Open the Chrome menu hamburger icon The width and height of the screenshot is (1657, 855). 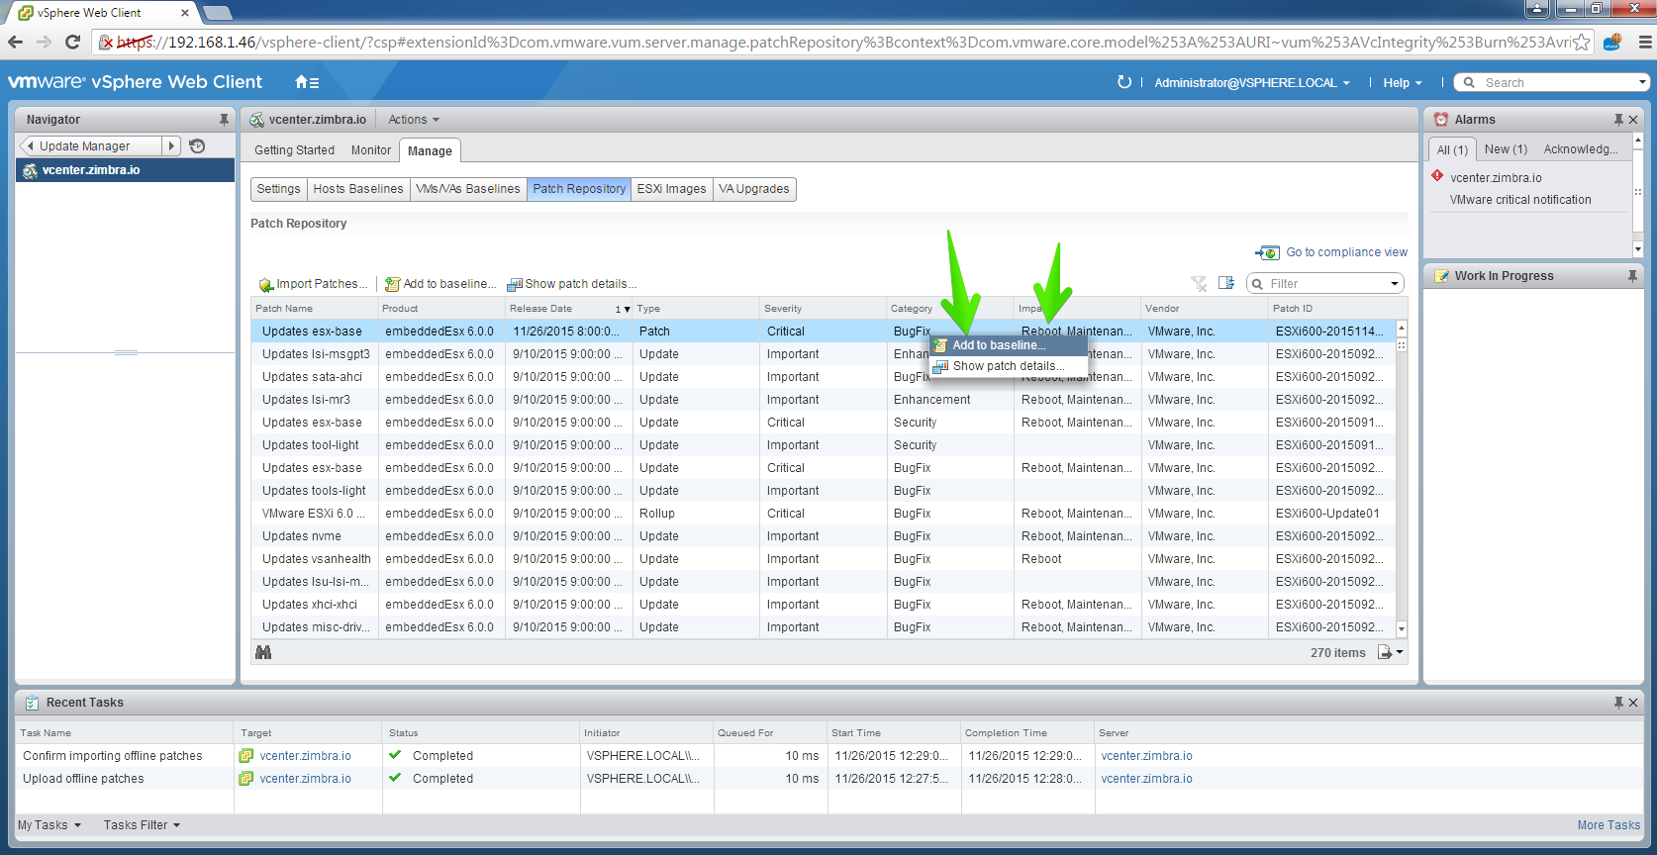1645,42
